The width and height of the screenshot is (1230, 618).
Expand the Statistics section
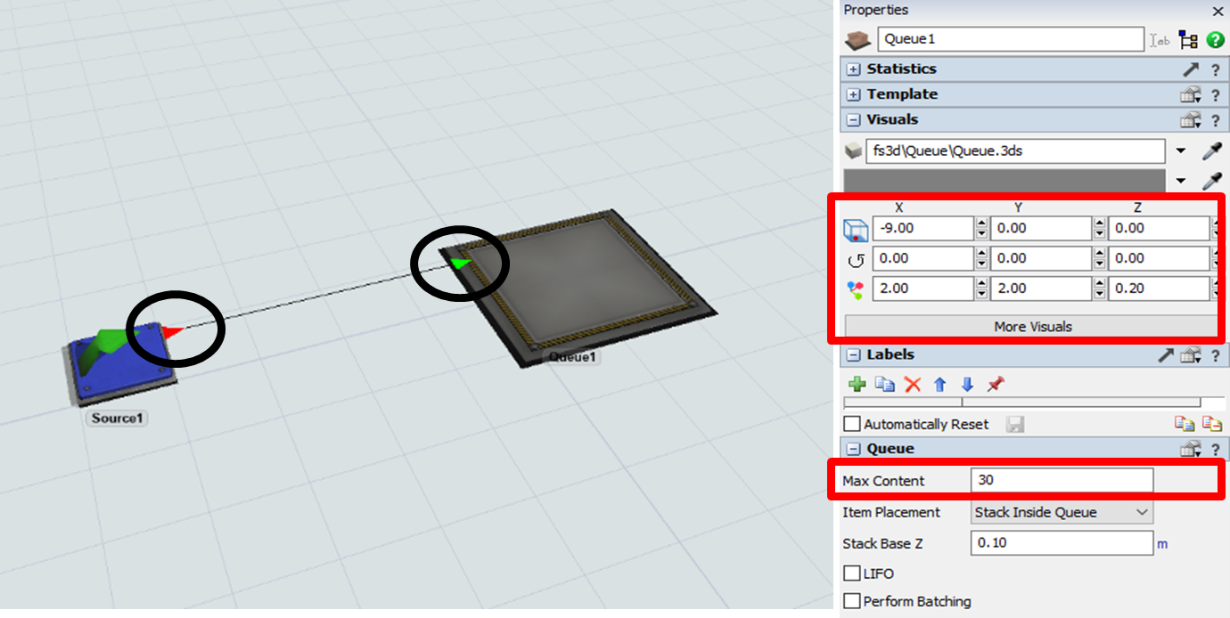coord(854,69)
